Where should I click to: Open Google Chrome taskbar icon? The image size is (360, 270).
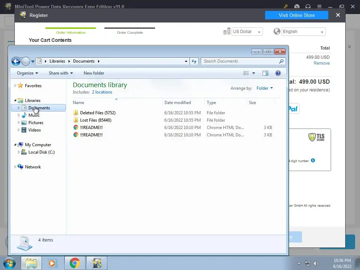75,263
